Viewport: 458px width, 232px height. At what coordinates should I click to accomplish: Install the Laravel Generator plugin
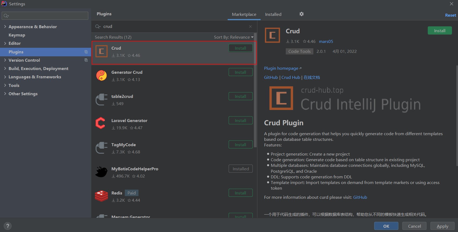point(241,120)
